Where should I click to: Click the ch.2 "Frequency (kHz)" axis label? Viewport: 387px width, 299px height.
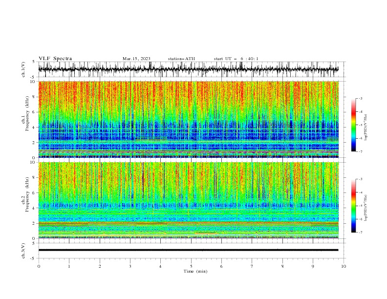(27, 194)
